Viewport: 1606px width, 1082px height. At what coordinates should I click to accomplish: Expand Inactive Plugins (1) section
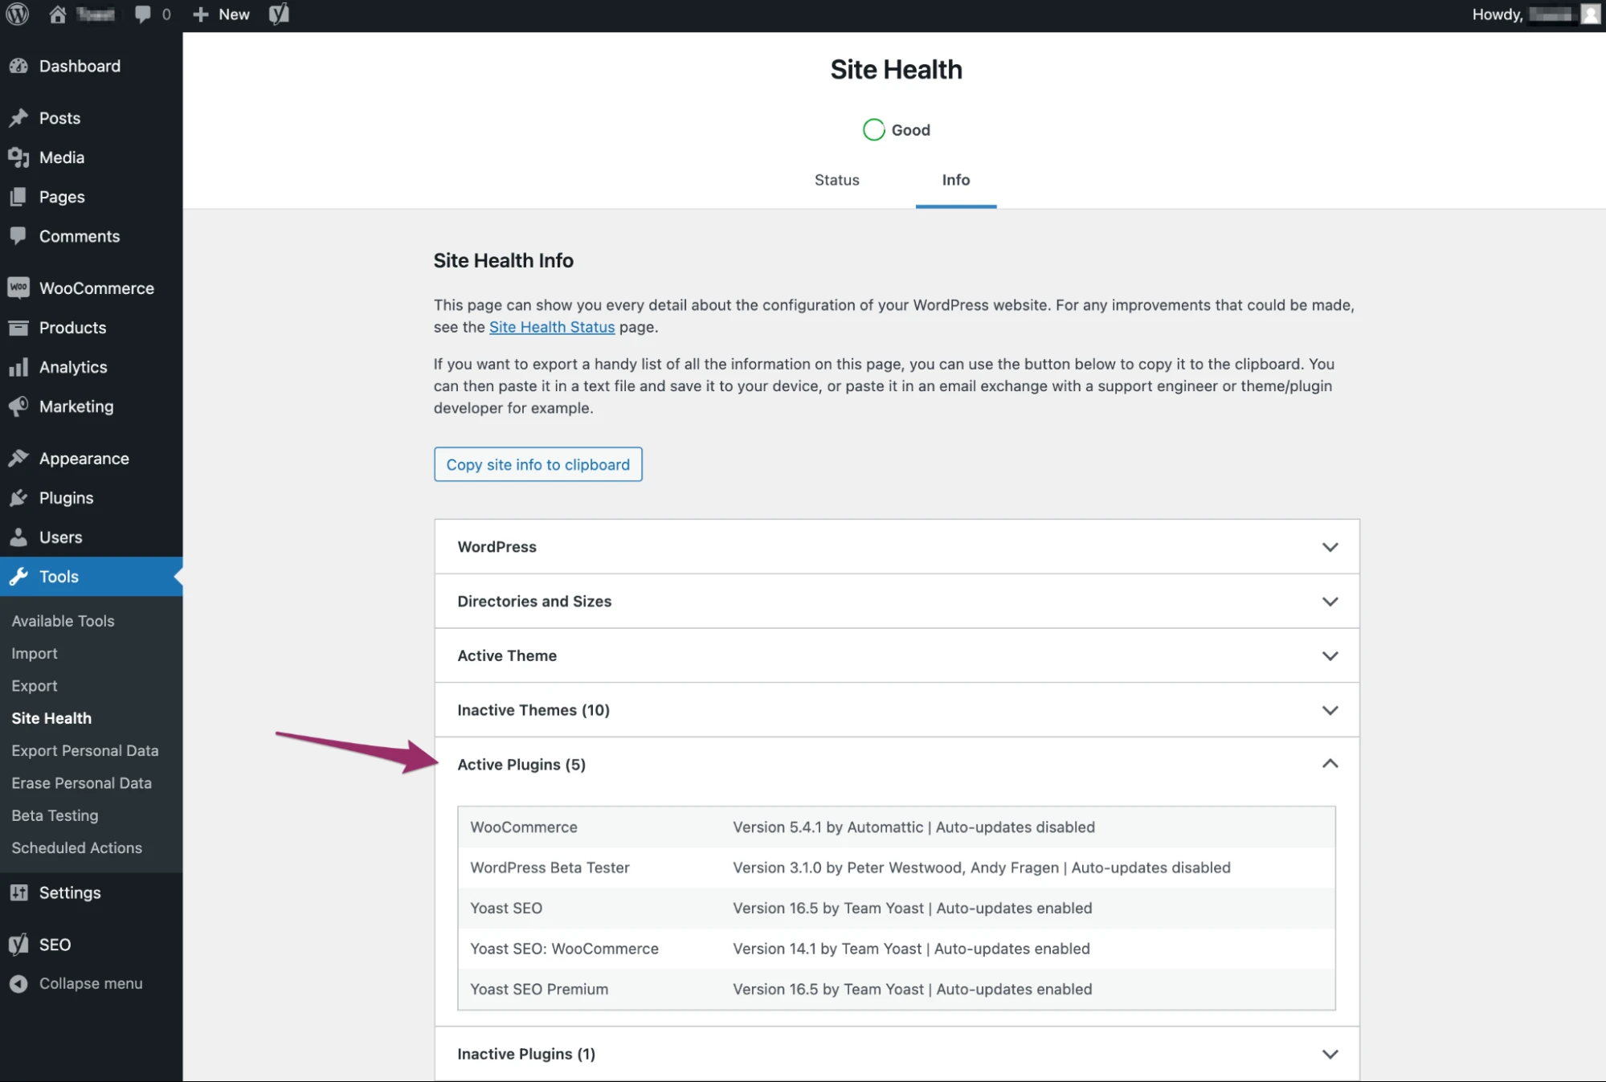point(897,1054)
